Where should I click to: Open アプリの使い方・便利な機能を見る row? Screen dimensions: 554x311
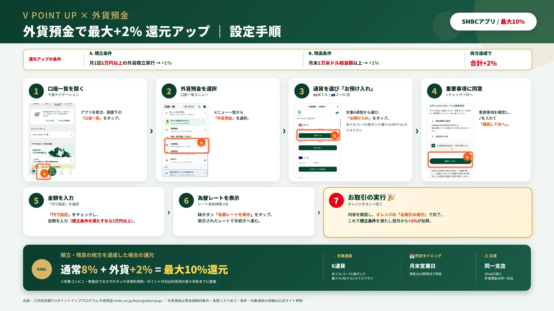pyautogui.click(x=52, y=160)
